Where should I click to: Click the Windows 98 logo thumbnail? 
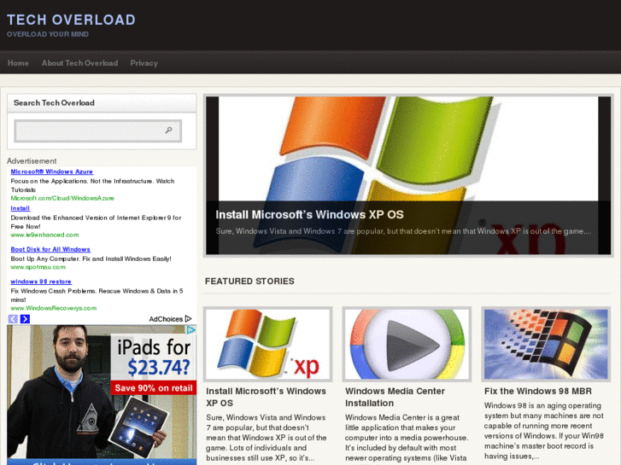click(x=546, y=344)
